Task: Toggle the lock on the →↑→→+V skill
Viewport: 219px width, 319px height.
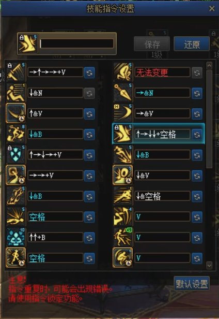Action: point(9,65)
